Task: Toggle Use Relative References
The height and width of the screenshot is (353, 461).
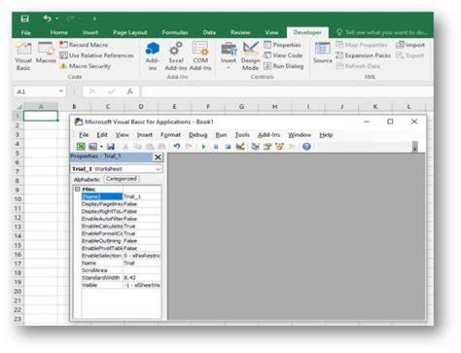Action: [x=97, y=55]
